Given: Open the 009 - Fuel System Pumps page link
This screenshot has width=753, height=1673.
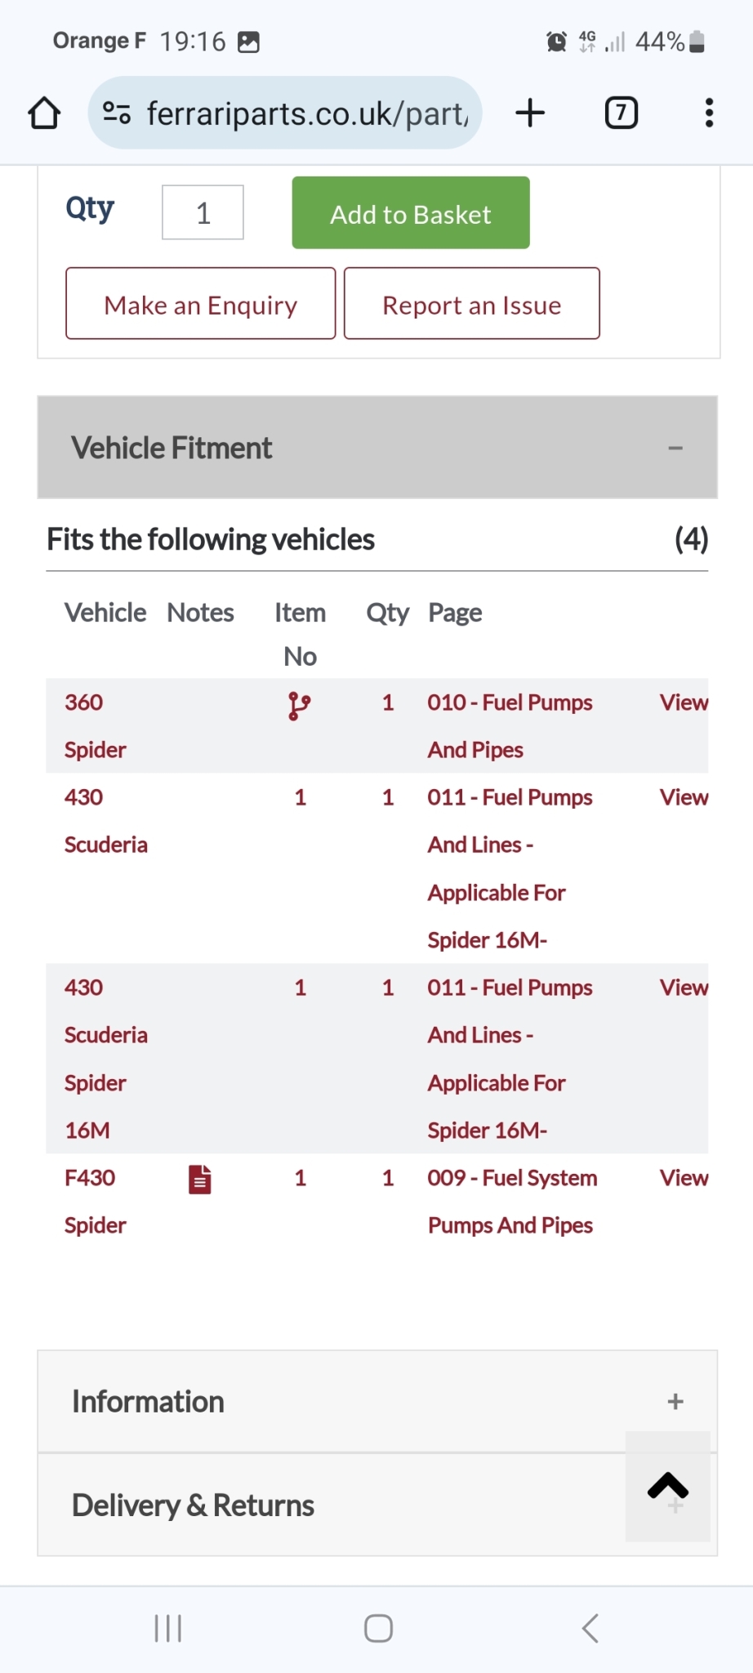Looking at the screenshot, I should 512,1202.
